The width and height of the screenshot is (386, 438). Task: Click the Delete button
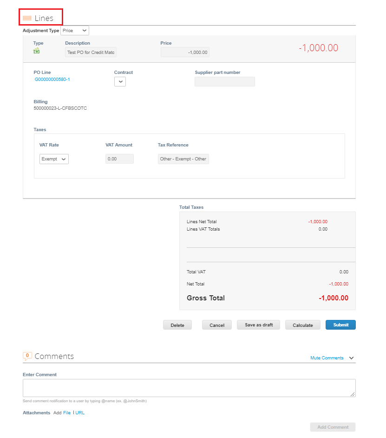[177, 325]
